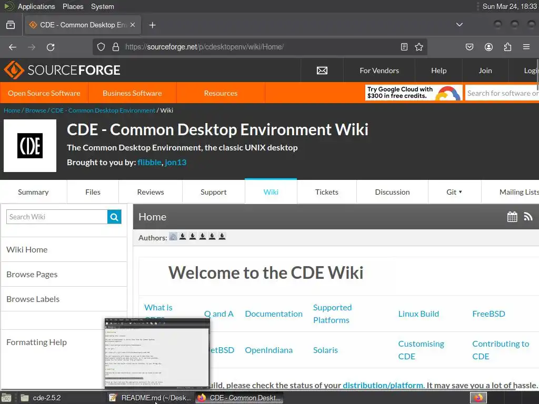
Task: Open the Applications menu
Action: (36, 6)
